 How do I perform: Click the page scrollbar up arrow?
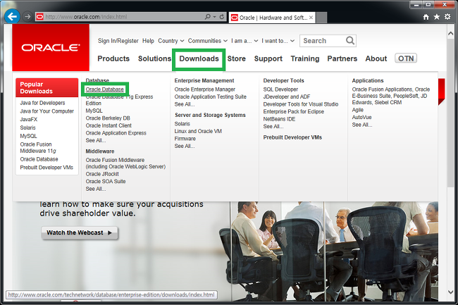(x=450, y=34)
